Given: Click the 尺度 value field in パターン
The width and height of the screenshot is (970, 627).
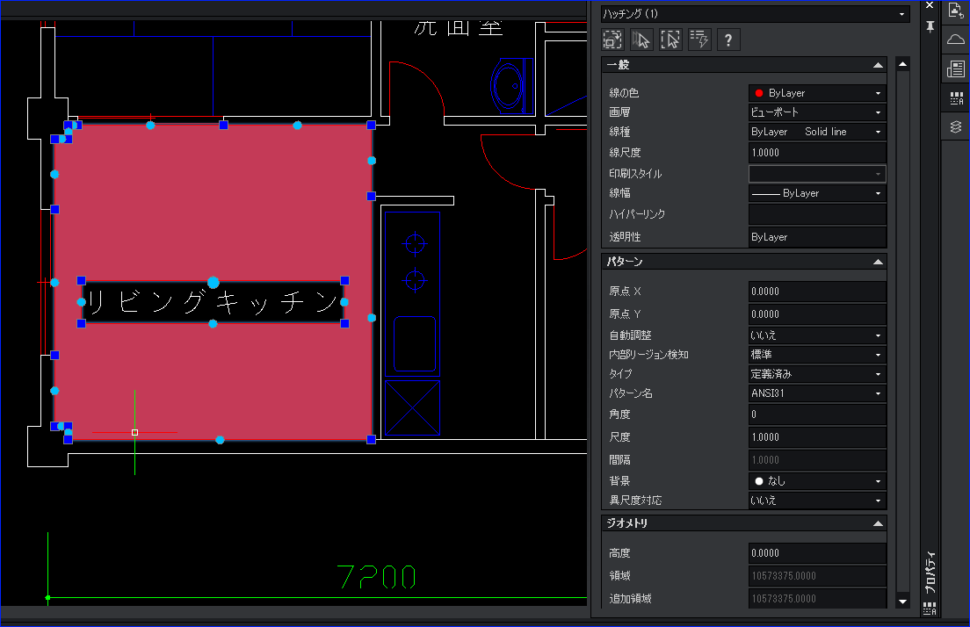Looking at the screenshot, I should click(x=816, y=437).
